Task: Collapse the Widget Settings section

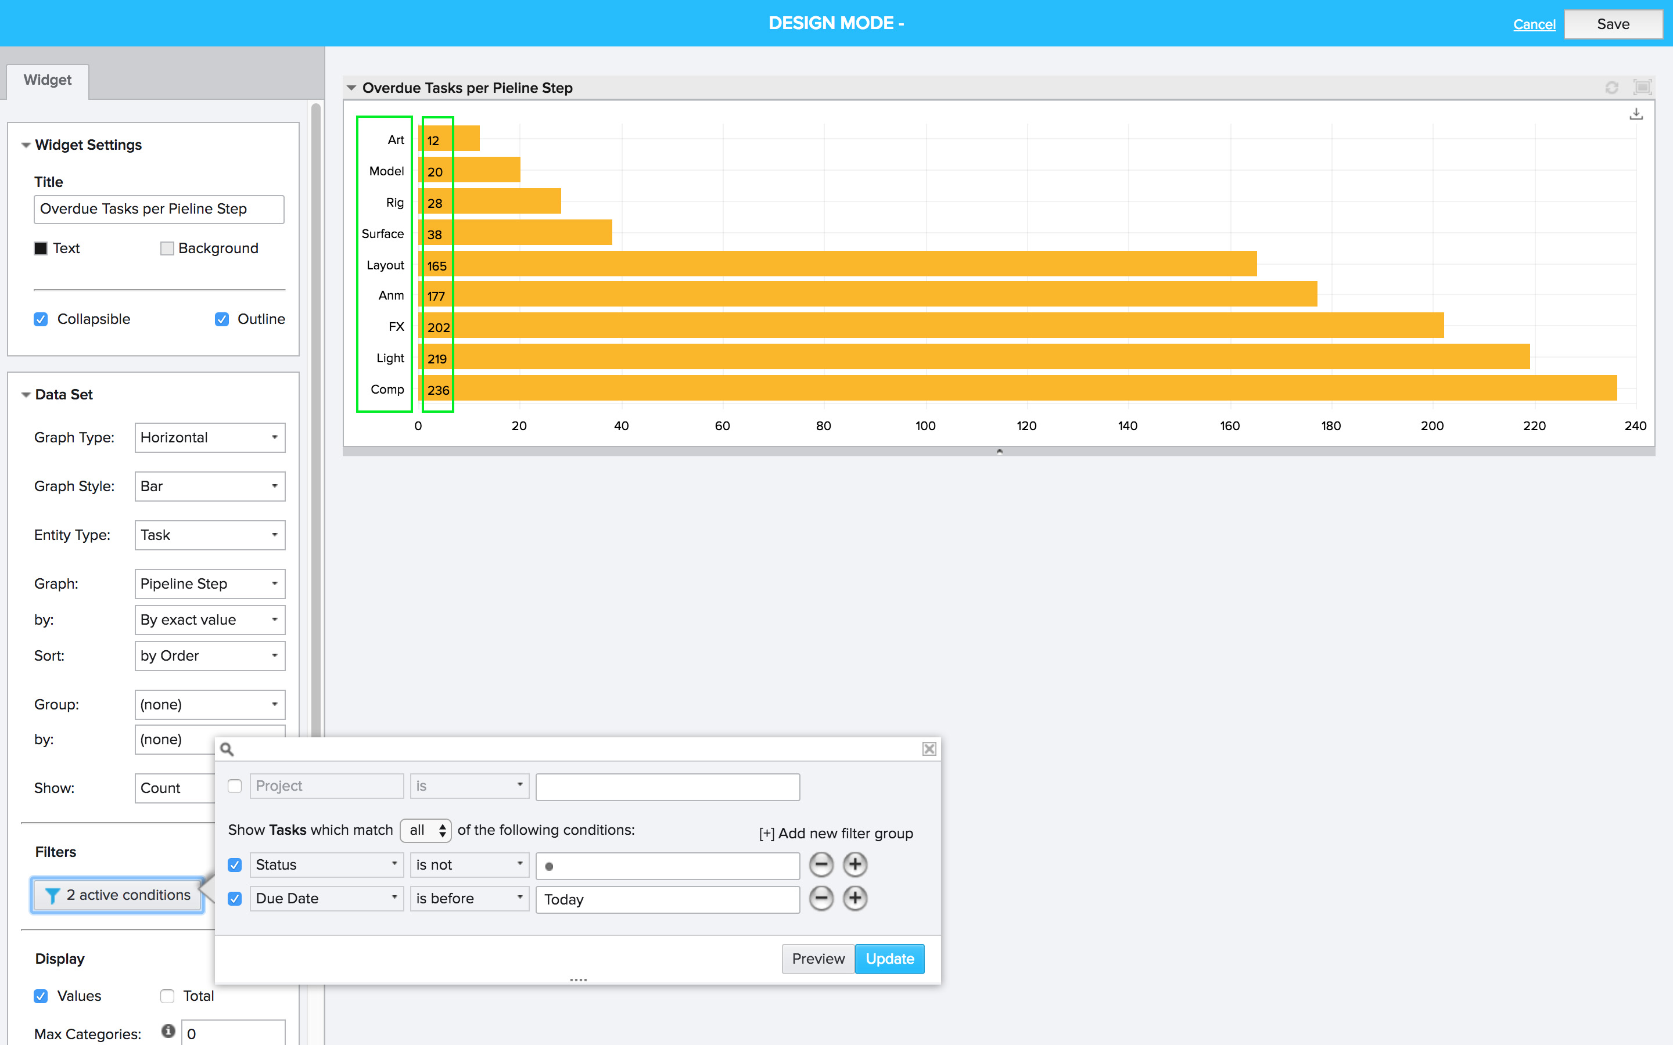Action: 26,145
